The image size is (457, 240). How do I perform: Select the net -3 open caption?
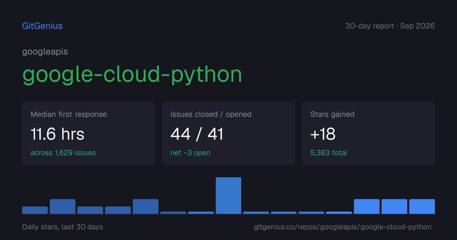(190, 153)
